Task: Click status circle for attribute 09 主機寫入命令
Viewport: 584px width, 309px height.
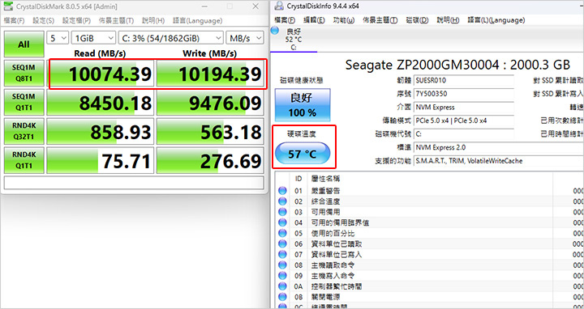Action: (283, 276)
